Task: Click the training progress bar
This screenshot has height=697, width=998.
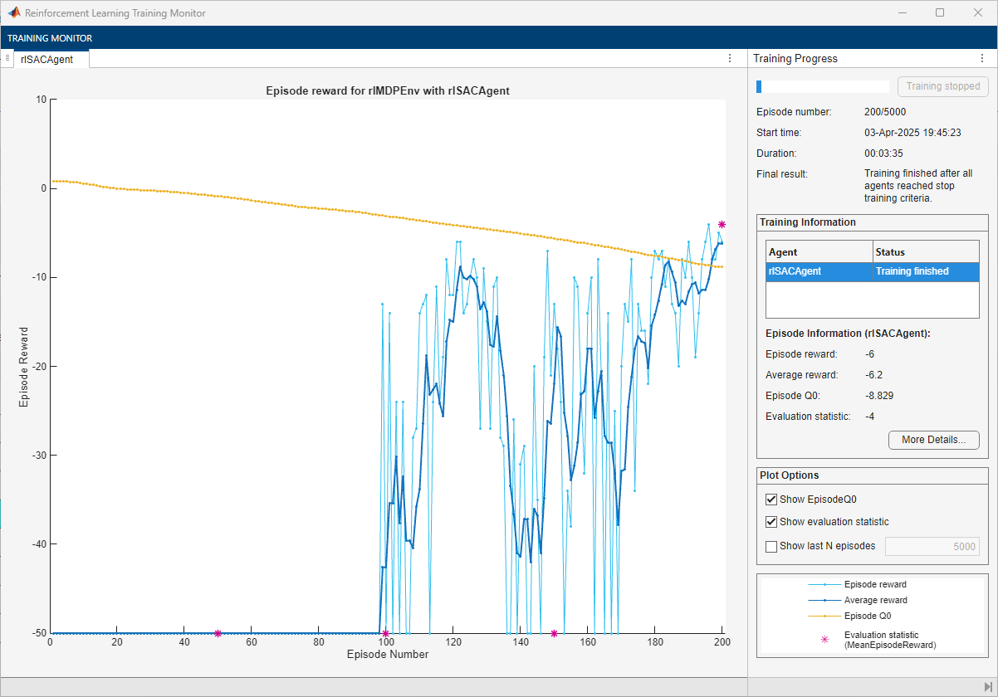Action: pos(822,86)
